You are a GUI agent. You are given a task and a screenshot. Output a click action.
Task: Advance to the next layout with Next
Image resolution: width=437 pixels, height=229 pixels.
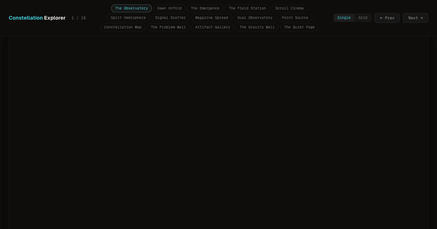tap(415, 18)
